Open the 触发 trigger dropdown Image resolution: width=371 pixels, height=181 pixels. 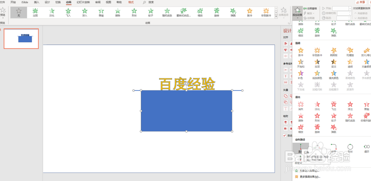(x=309, y=13)
